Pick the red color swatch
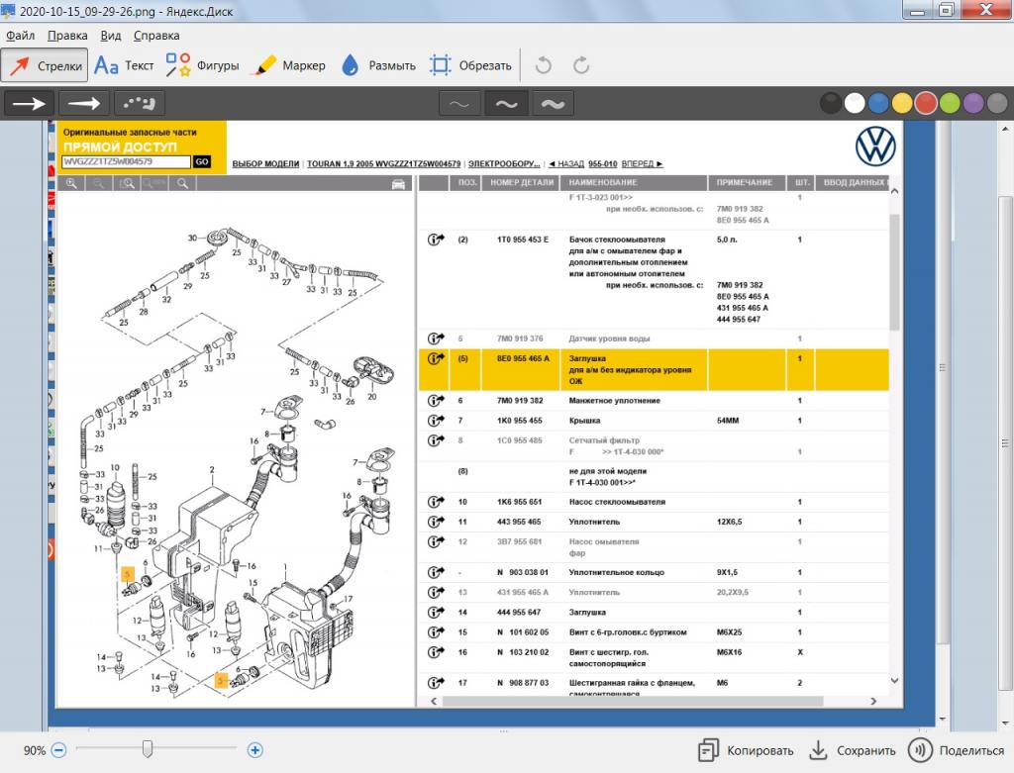1014x773 pixels. pyautogui.click(x=926, y=103)
